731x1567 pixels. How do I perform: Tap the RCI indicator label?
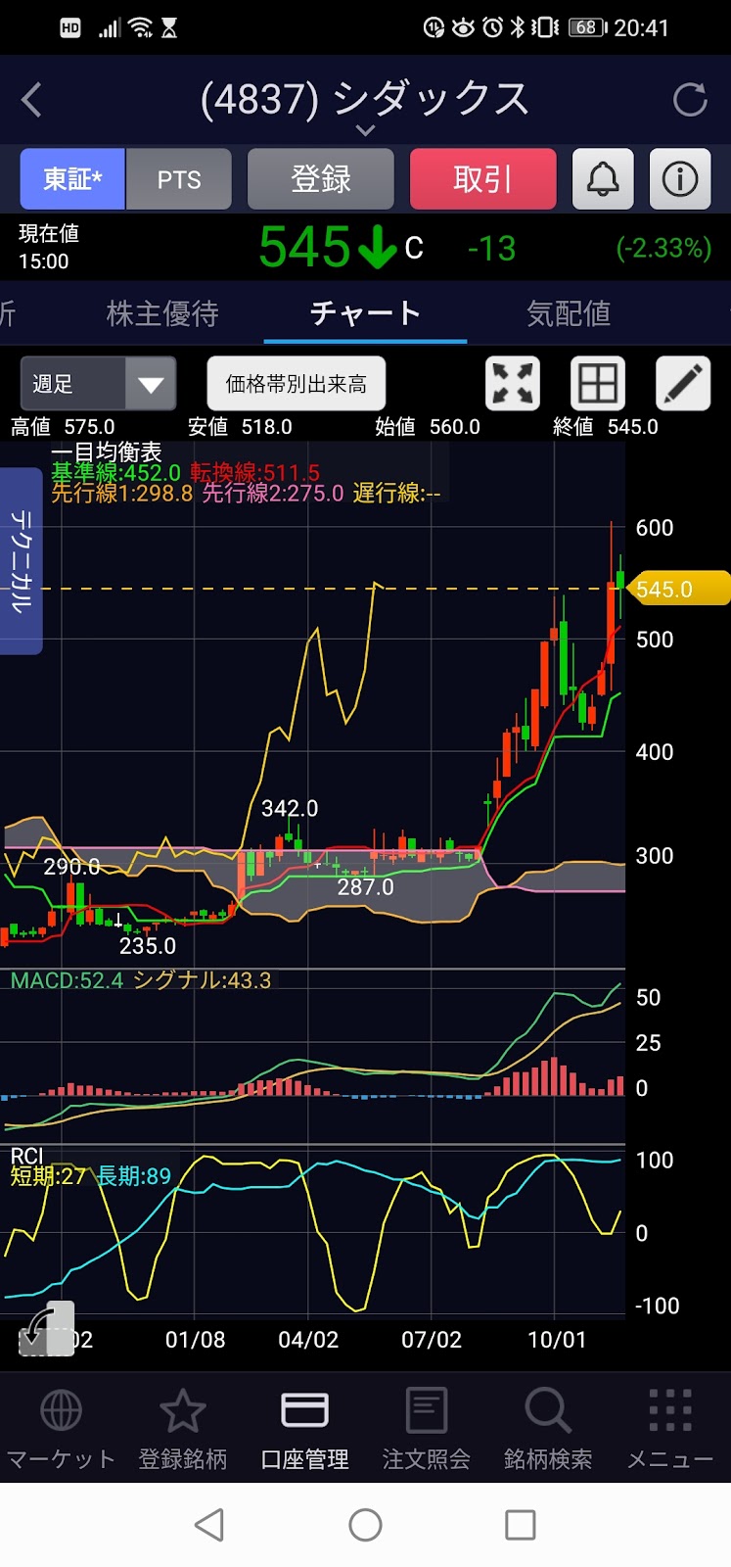pos(26,1157)
